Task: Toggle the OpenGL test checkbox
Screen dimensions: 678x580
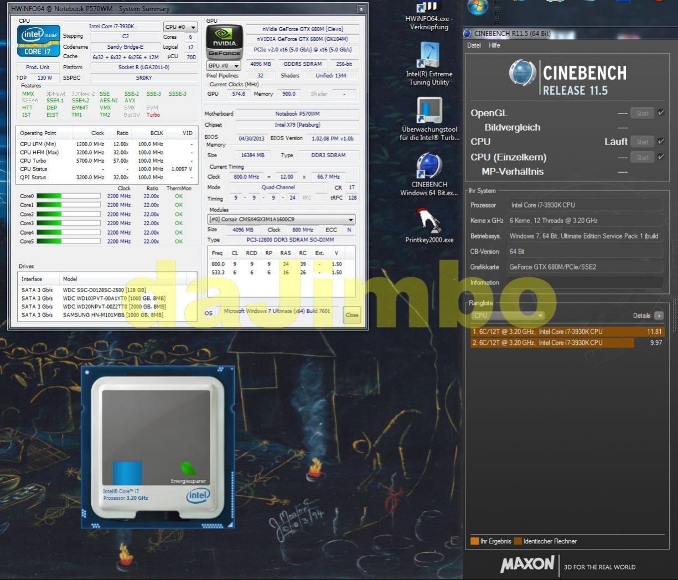Action: (x=661, y=113)
